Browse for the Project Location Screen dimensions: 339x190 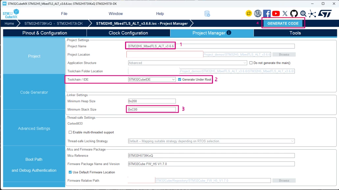(x=284, y=55)
